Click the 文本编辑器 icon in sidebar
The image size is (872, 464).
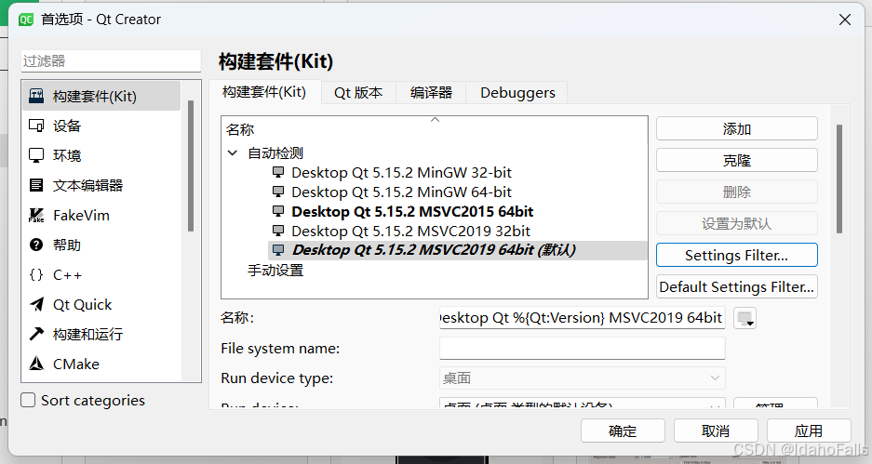[36, 185]
